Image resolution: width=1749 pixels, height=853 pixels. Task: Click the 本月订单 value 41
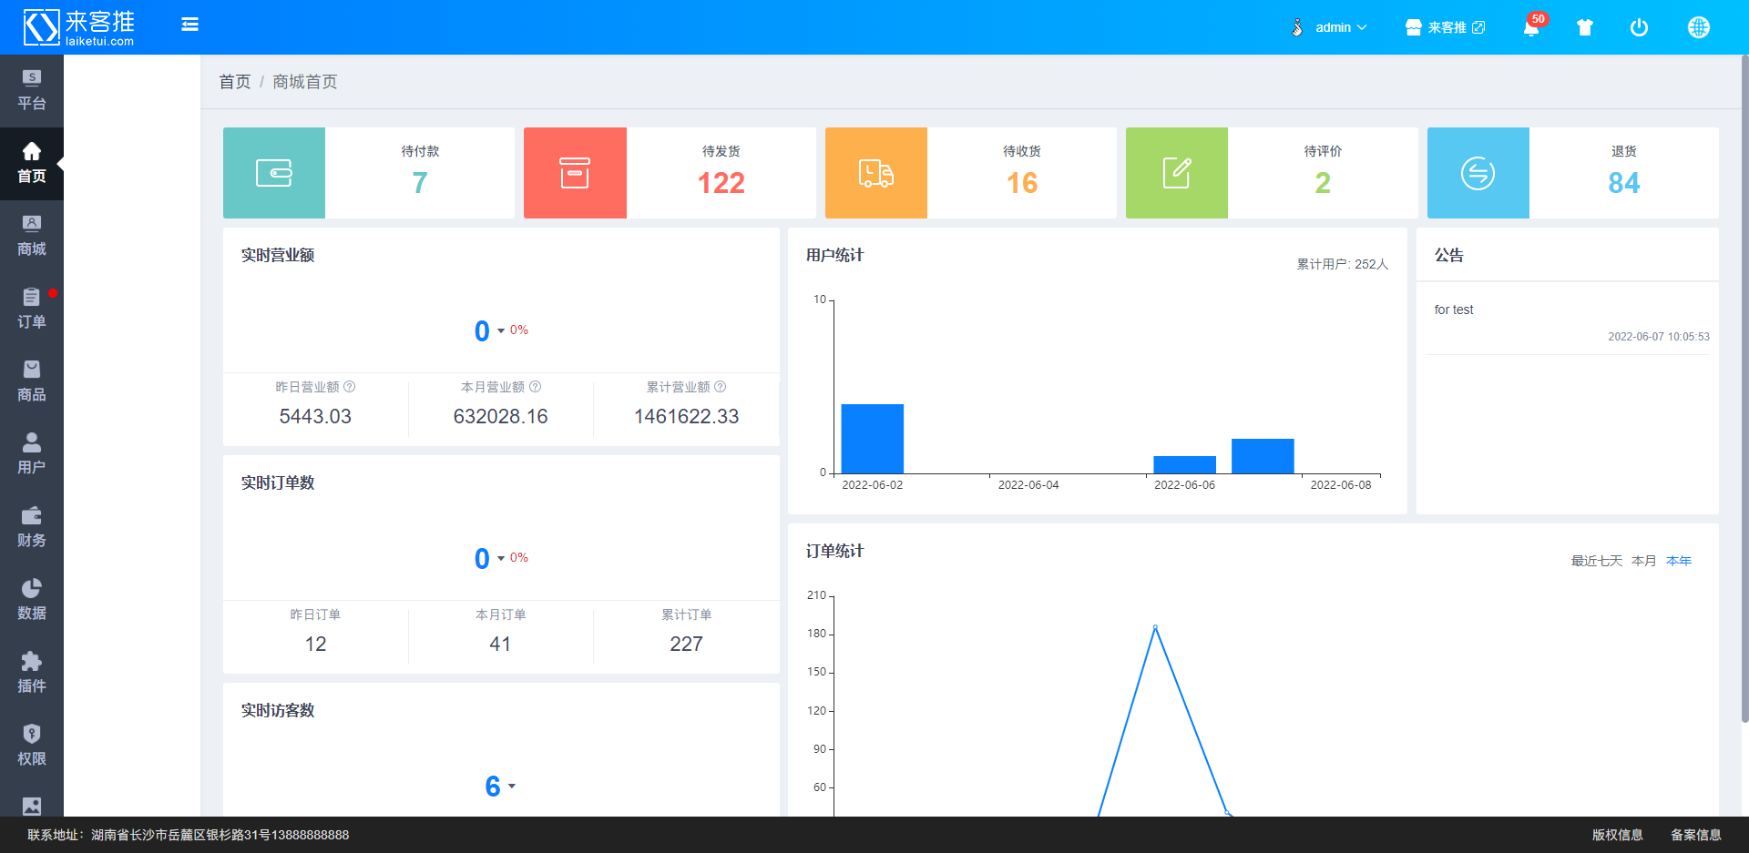click(x=500, y=644)
